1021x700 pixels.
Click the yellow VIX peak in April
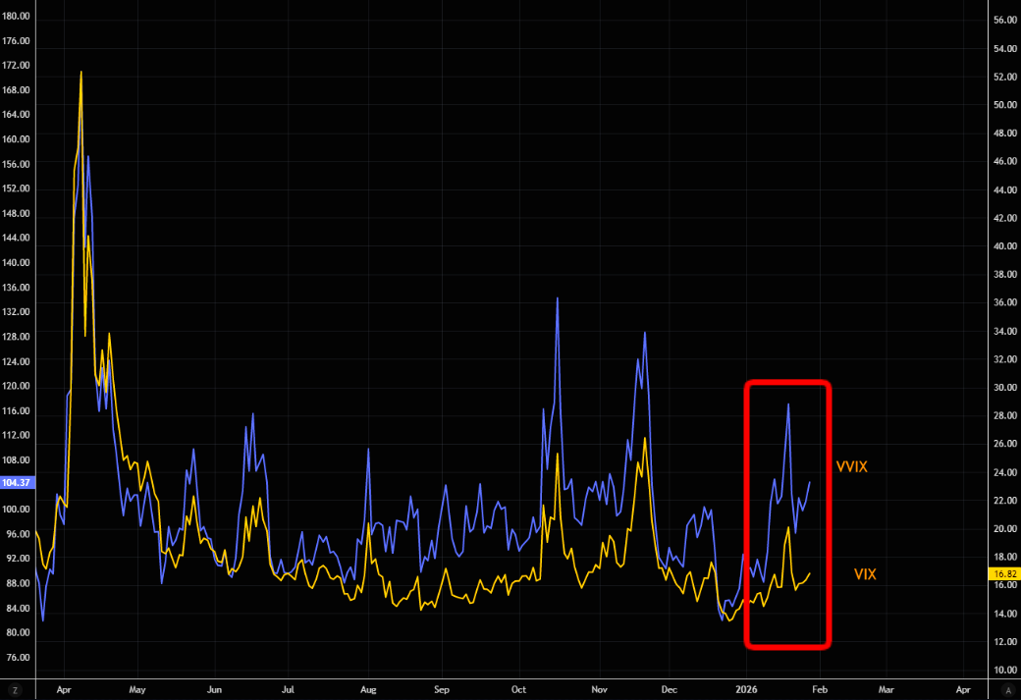[81, 73]
